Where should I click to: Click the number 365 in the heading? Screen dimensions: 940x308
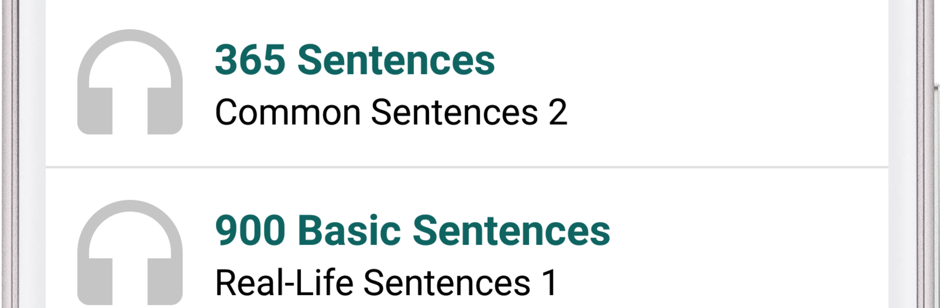tap(250, 60)
